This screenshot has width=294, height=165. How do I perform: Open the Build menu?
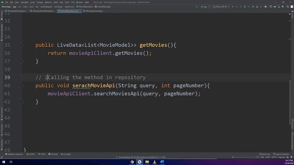pos(56,2)
